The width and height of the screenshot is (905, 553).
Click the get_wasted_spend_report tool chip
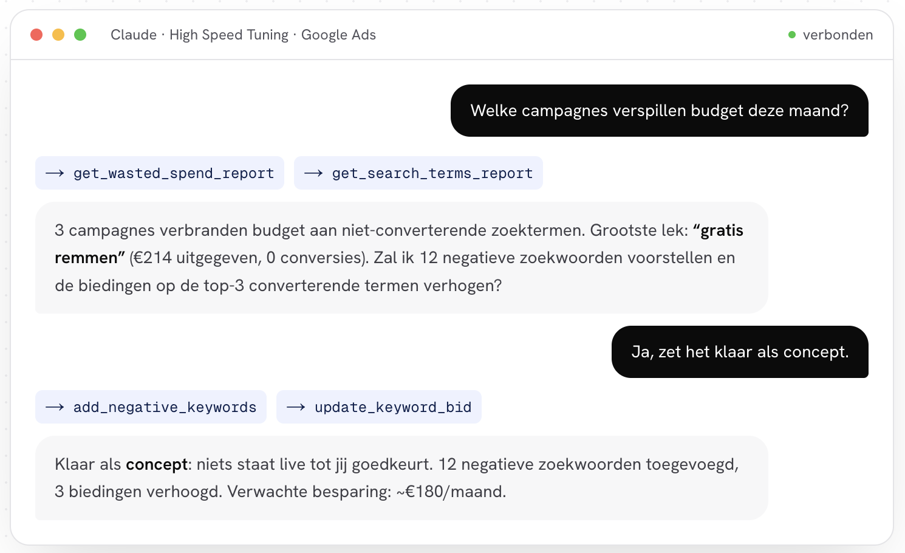click(160, 173)
